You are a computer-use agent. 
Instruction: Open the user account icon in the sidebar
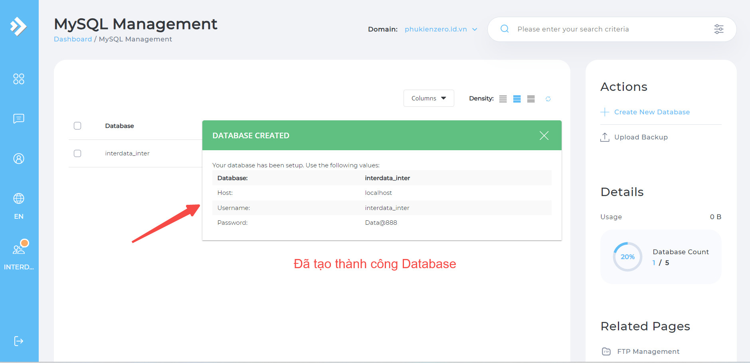pyautogui.click(x=19, y=159)
